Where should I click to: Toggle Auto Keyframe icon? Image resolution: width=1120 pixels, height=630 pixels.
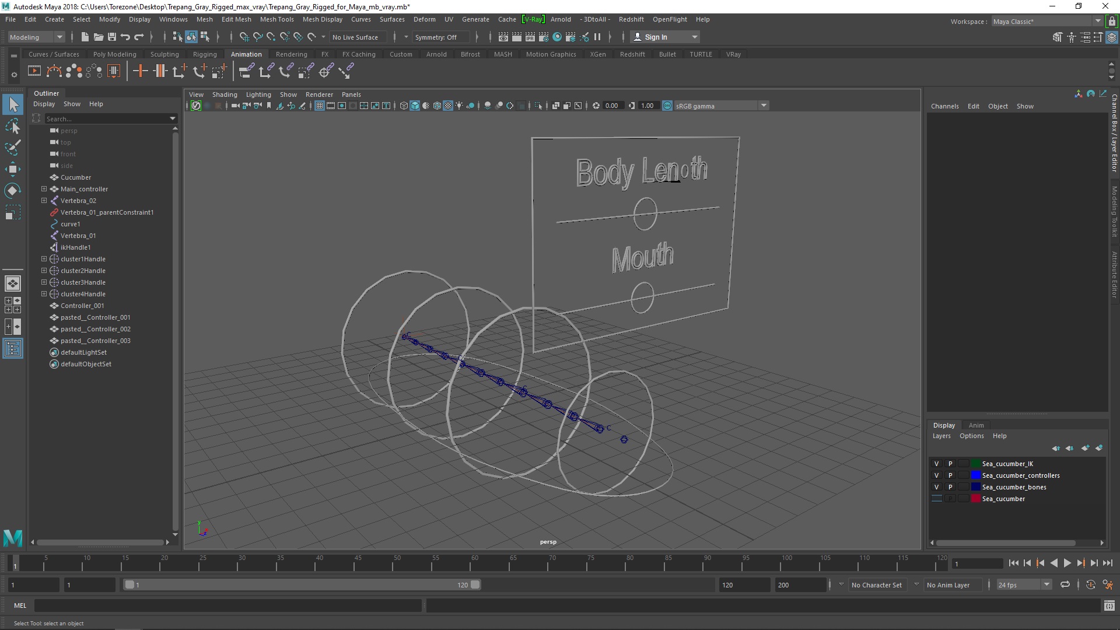pyautogui.click(x=1091, y=584)
